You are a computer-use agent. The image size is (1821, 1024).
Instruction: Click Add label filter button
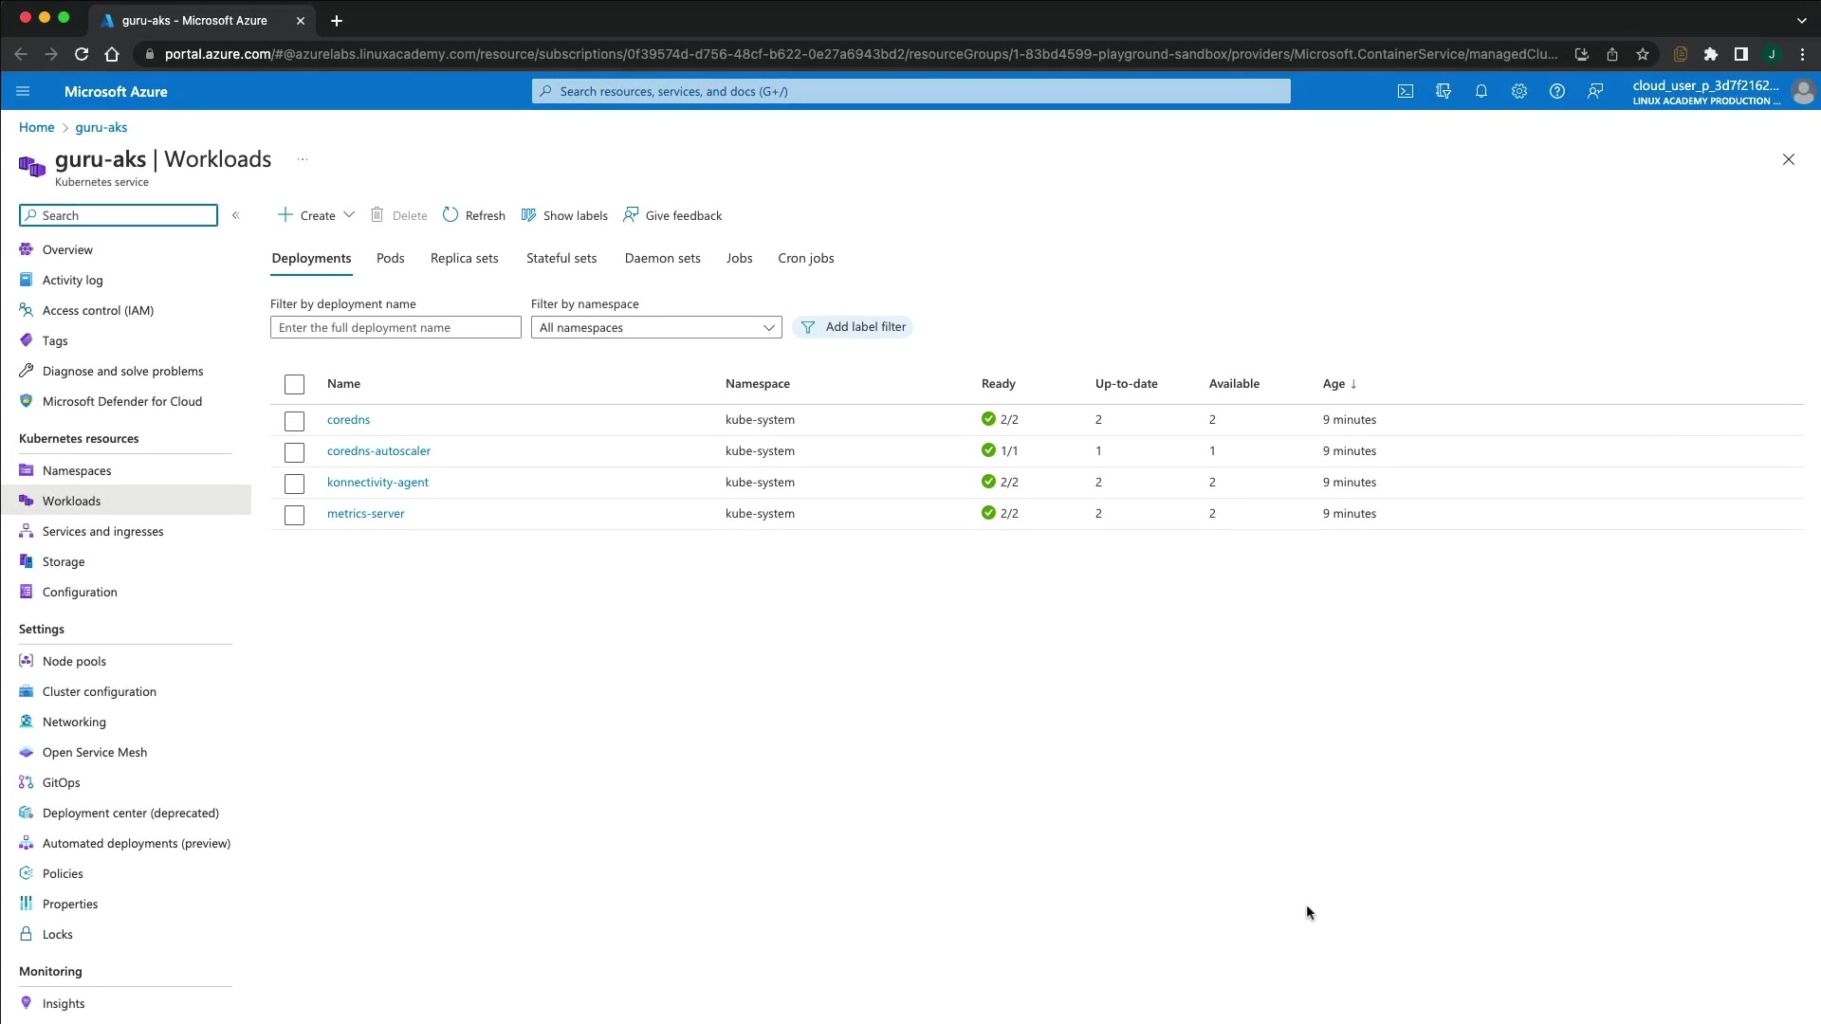tap(854, 326)
